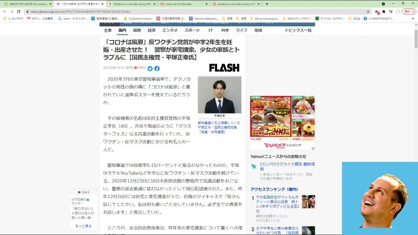Open the 常用 bookmark folder

241,19
